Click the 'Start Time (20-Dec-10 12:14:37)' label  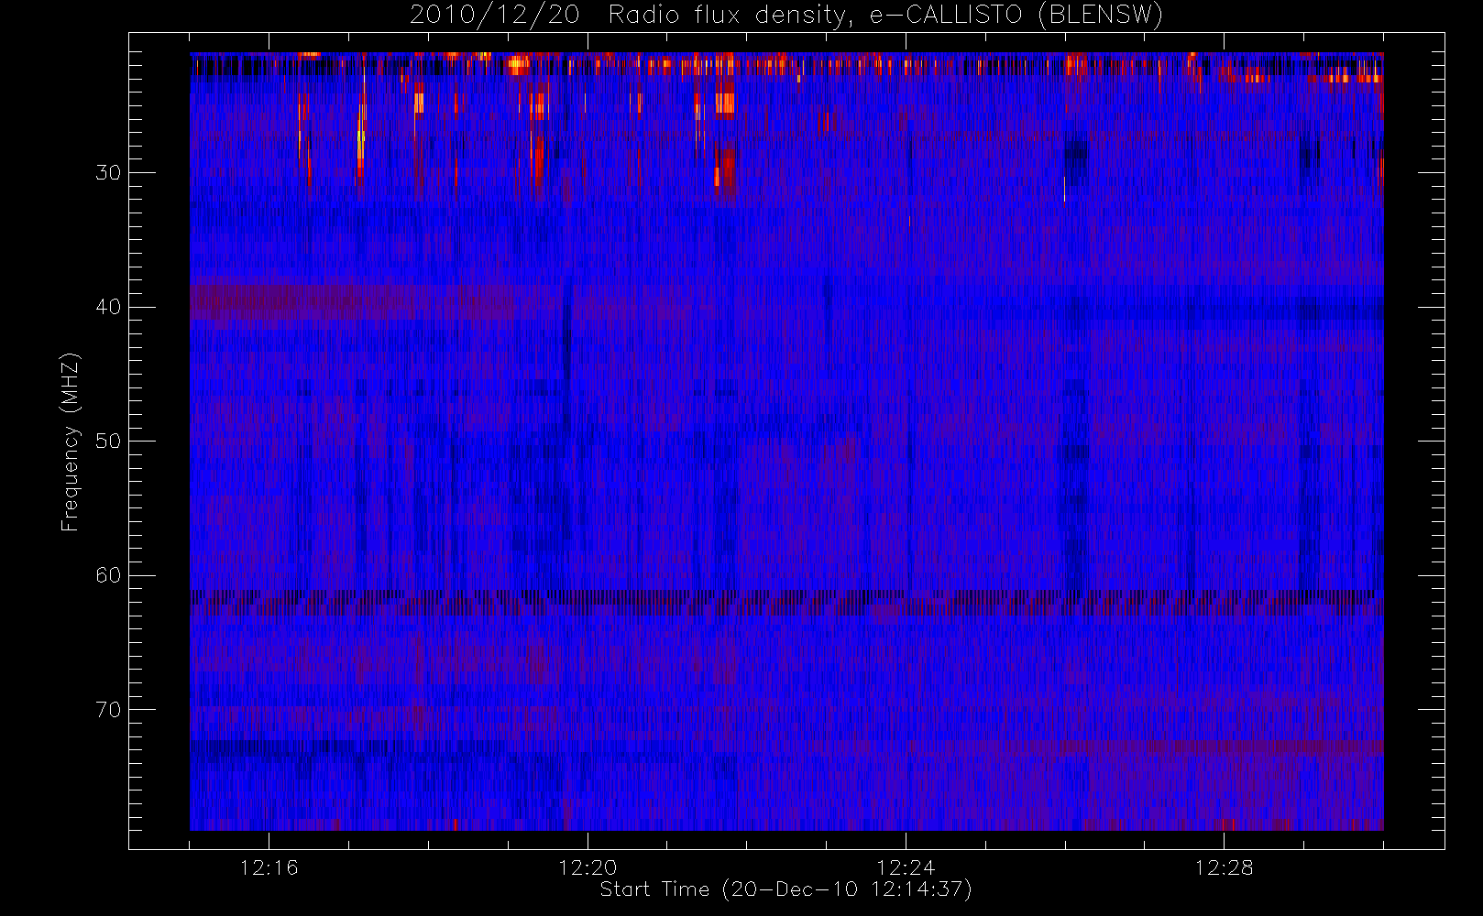pos(785,889)
